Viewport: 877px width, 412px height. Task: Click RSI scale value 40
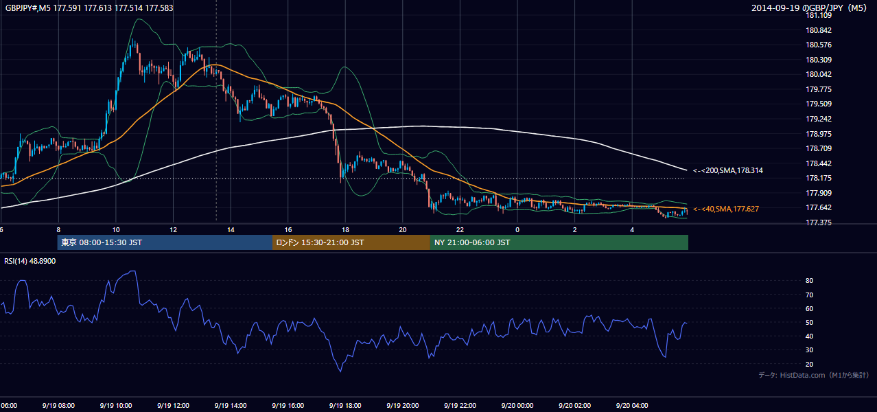tap(810, 336)
